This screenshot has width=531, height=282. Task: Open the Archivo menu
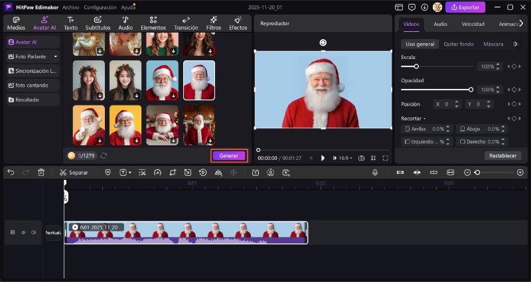pos(70,7)
